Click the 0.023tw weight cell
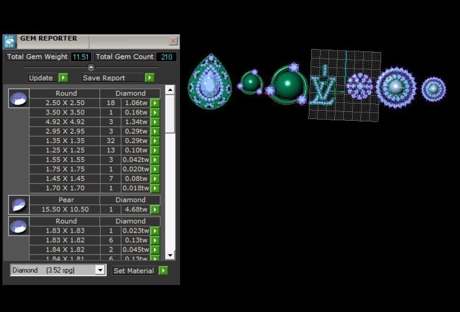 pyautogui.click(x=135, y=231)
